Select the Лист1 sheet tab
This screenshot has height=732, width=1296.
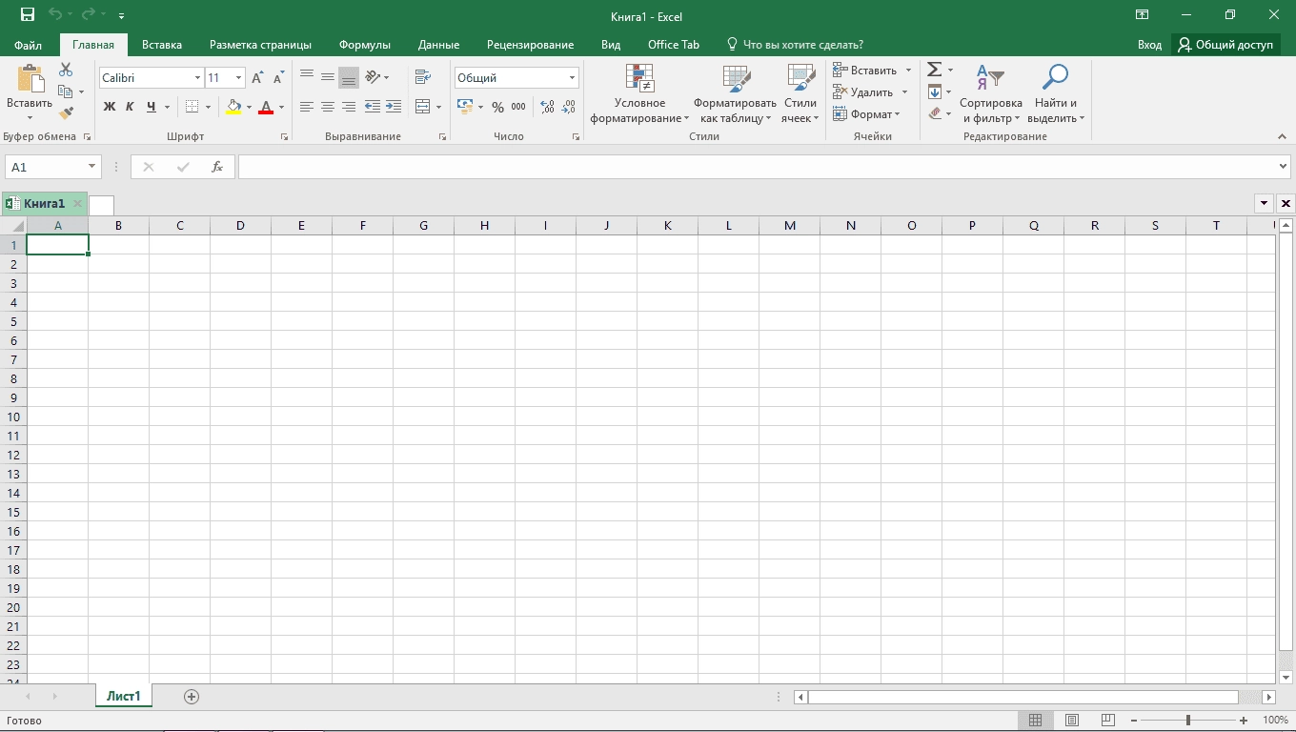click(x=124, y=697)
